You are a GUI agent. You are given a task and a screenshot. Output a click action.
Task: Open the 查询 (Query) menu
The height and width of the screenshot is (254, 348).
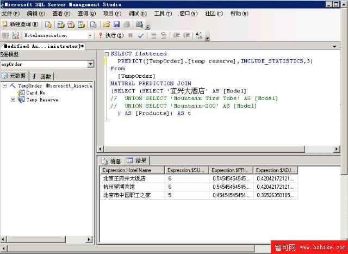[86, 14]
